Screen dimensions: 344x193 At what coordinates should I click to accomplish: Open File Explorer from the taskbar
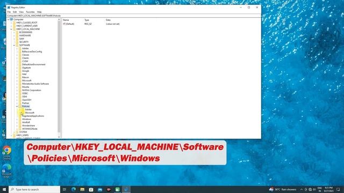coord(82,189)
